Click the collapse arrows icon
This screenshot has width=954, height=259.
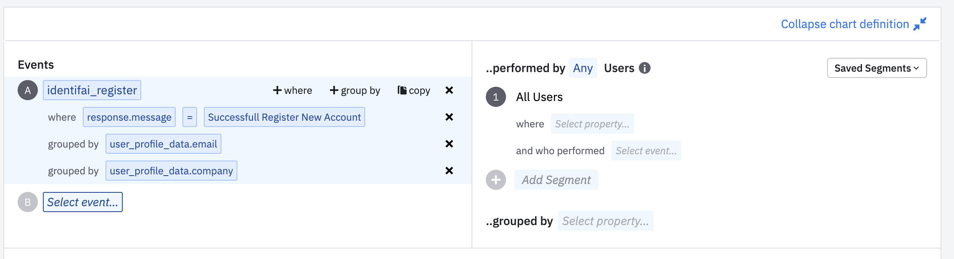coord(920,24)
